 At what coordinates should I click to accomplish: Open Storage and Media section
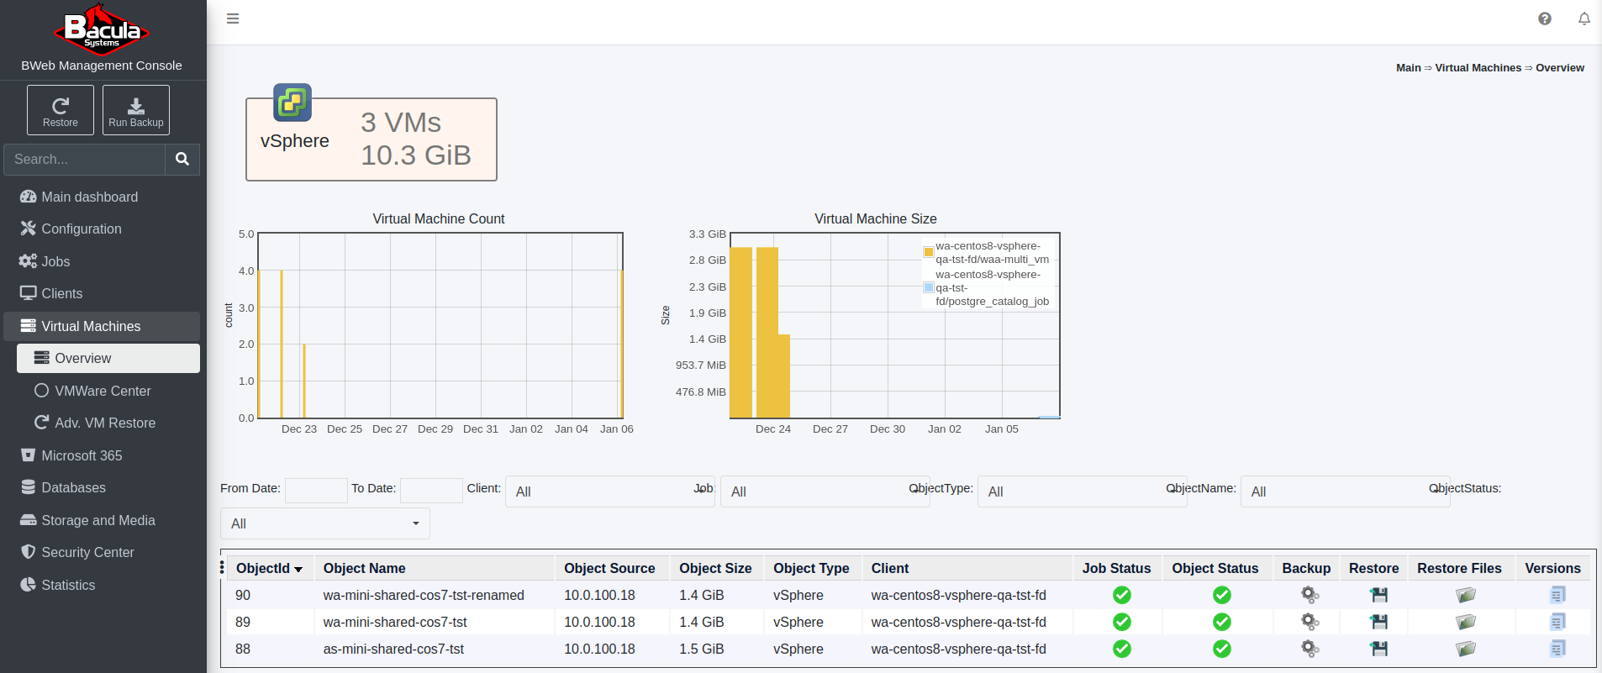point(102,520)
